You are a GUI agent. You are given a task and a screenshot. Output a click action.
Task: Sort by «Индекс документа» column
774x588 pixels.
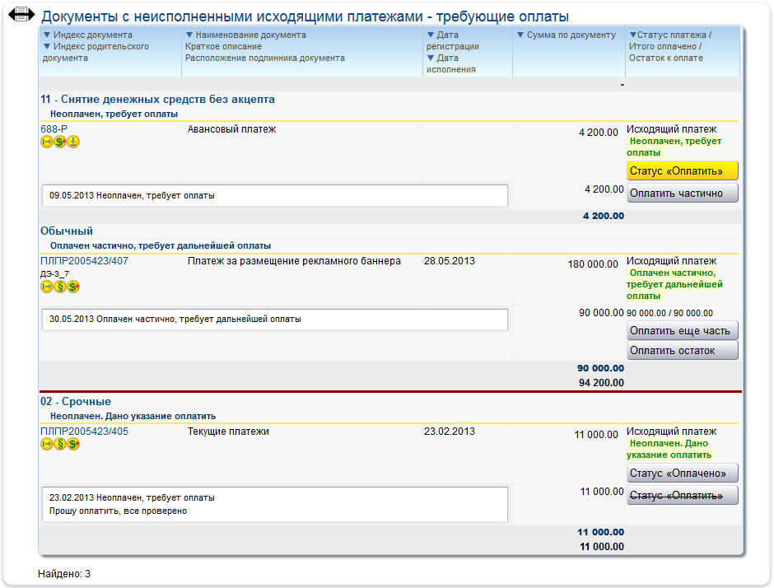point(91,35)
